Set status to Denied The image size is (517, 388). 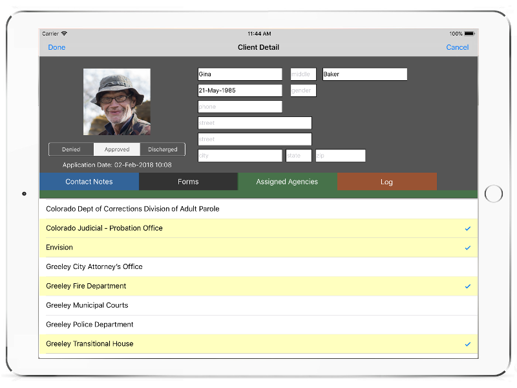[x=71, y=149]
